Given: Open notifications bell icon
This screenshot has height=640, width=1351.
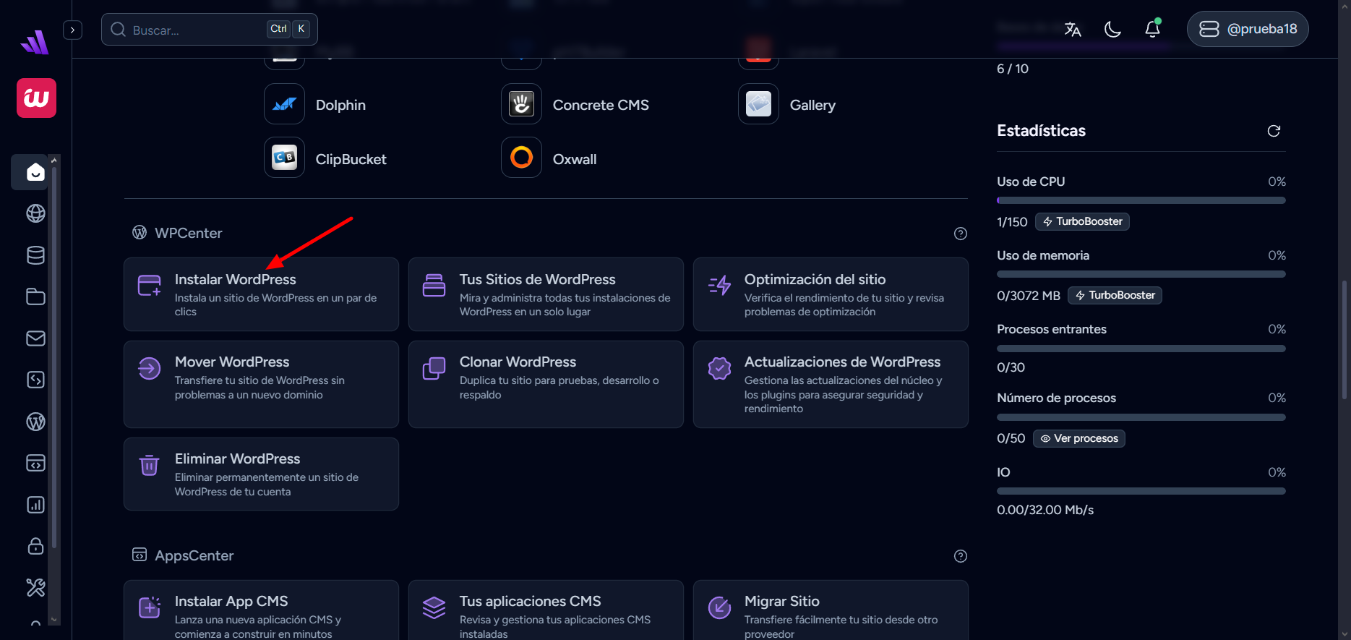Looking at the screenshot, I should 1153,29.
